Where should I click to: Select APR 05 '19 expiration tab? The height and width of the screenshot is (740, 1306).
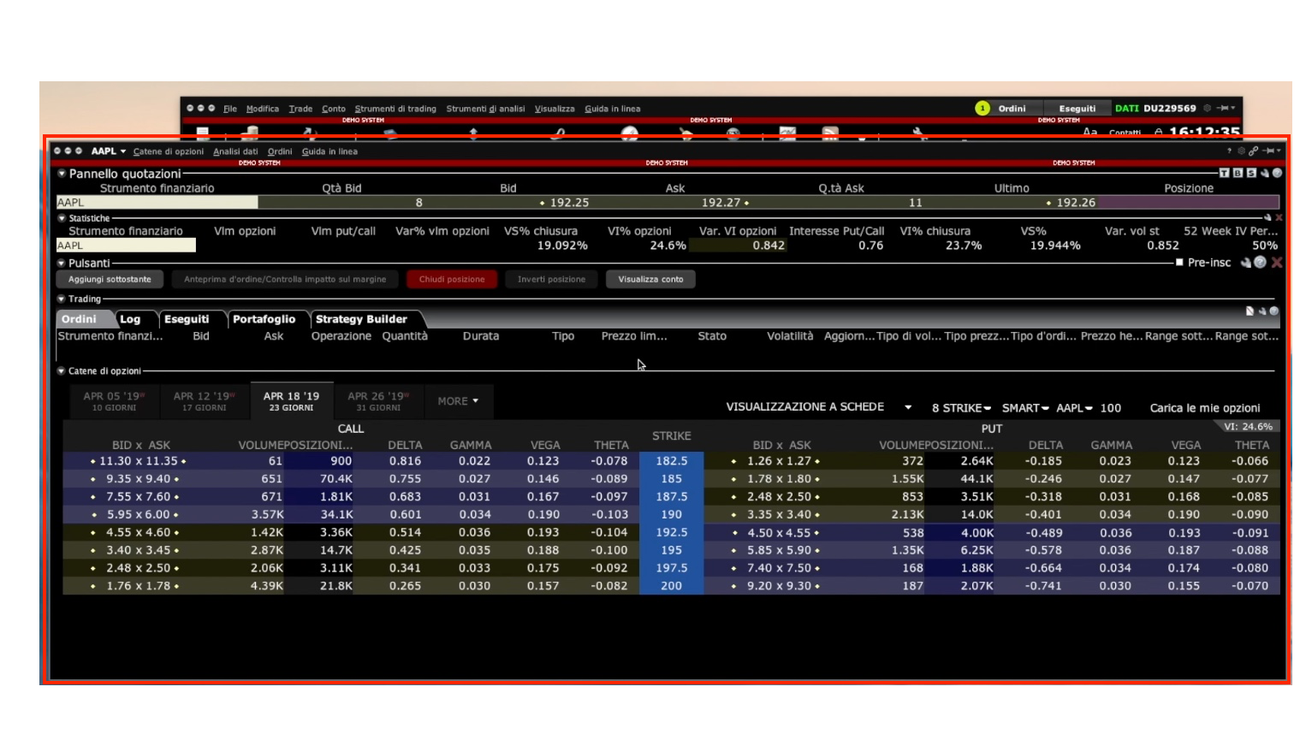[114, 401]
